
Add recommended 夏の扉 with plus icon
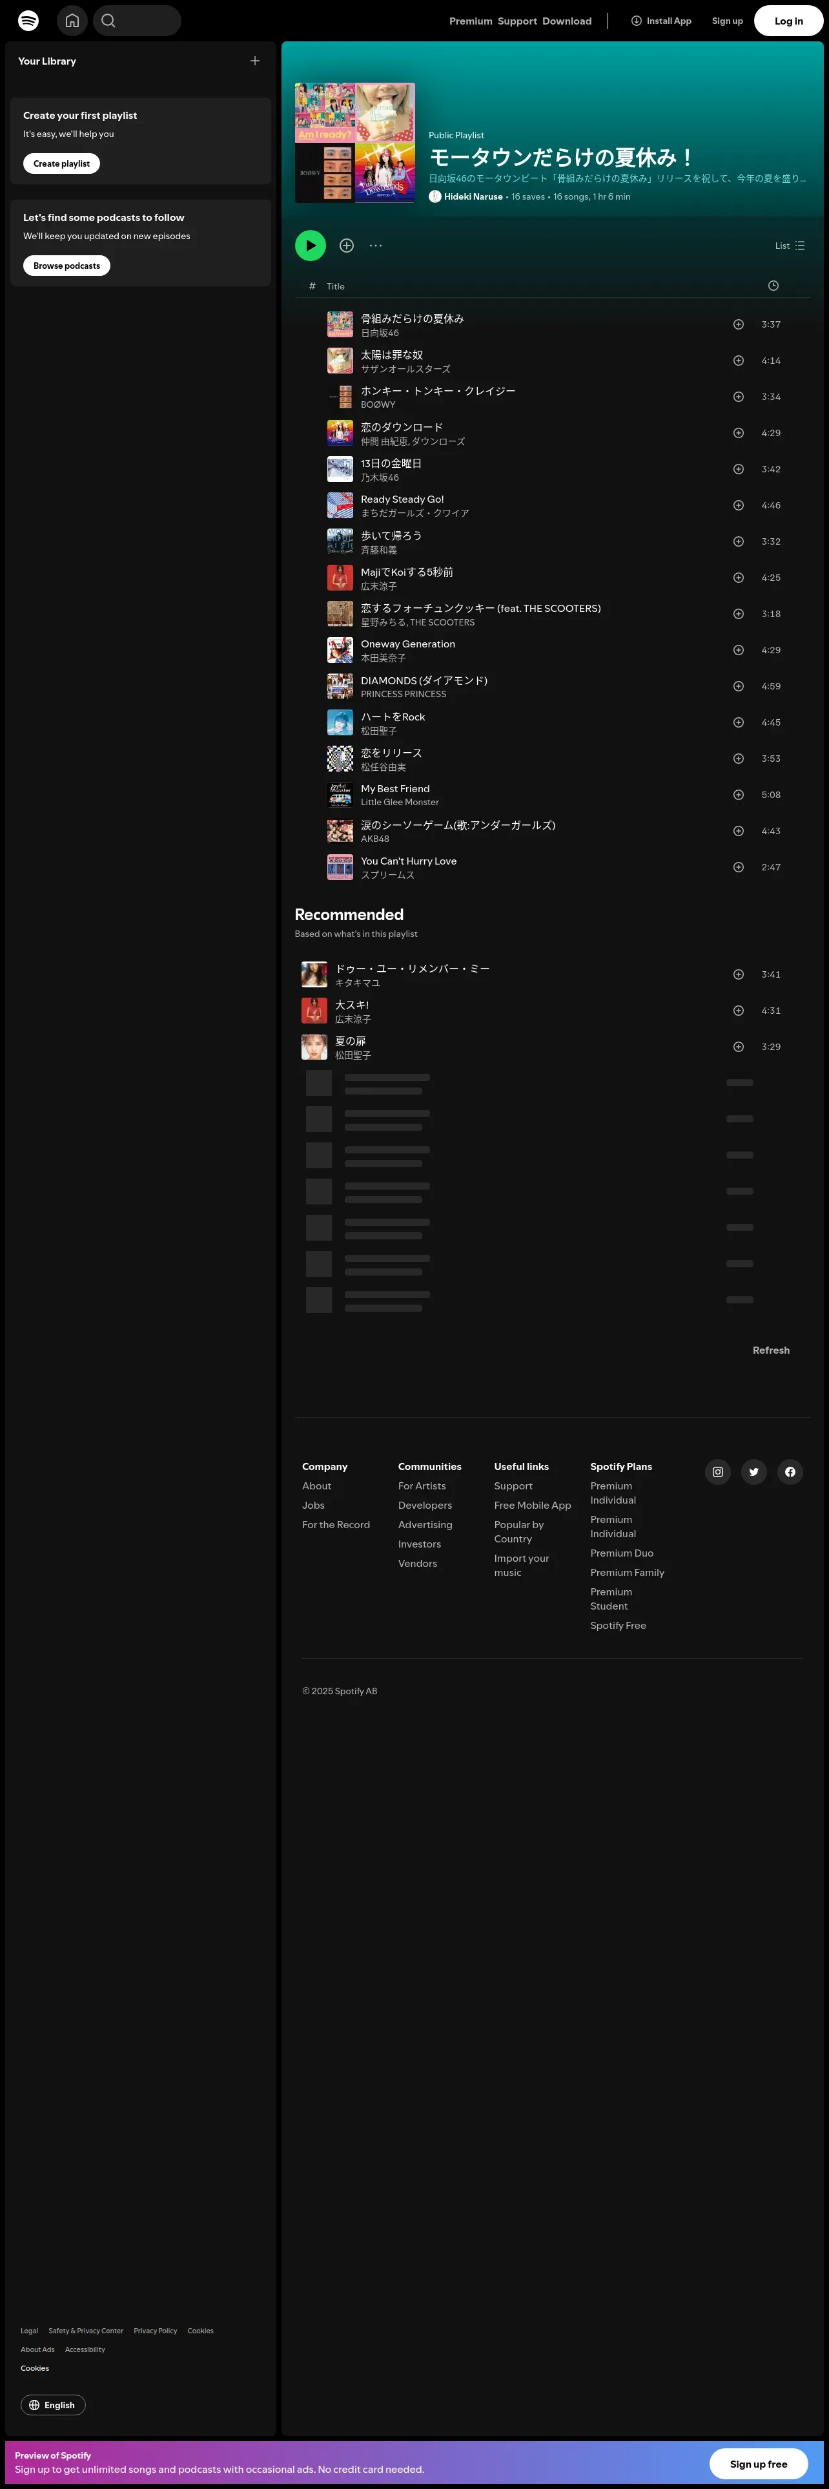(x=738, y=1047)
